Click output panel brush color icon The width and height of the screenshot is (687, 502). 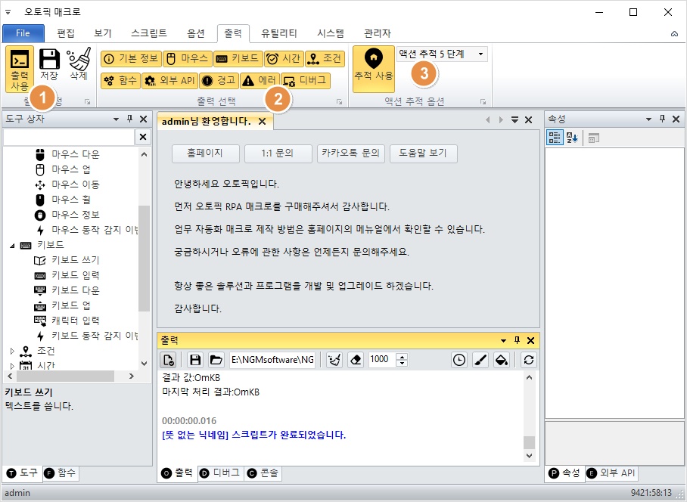point(480,360)
